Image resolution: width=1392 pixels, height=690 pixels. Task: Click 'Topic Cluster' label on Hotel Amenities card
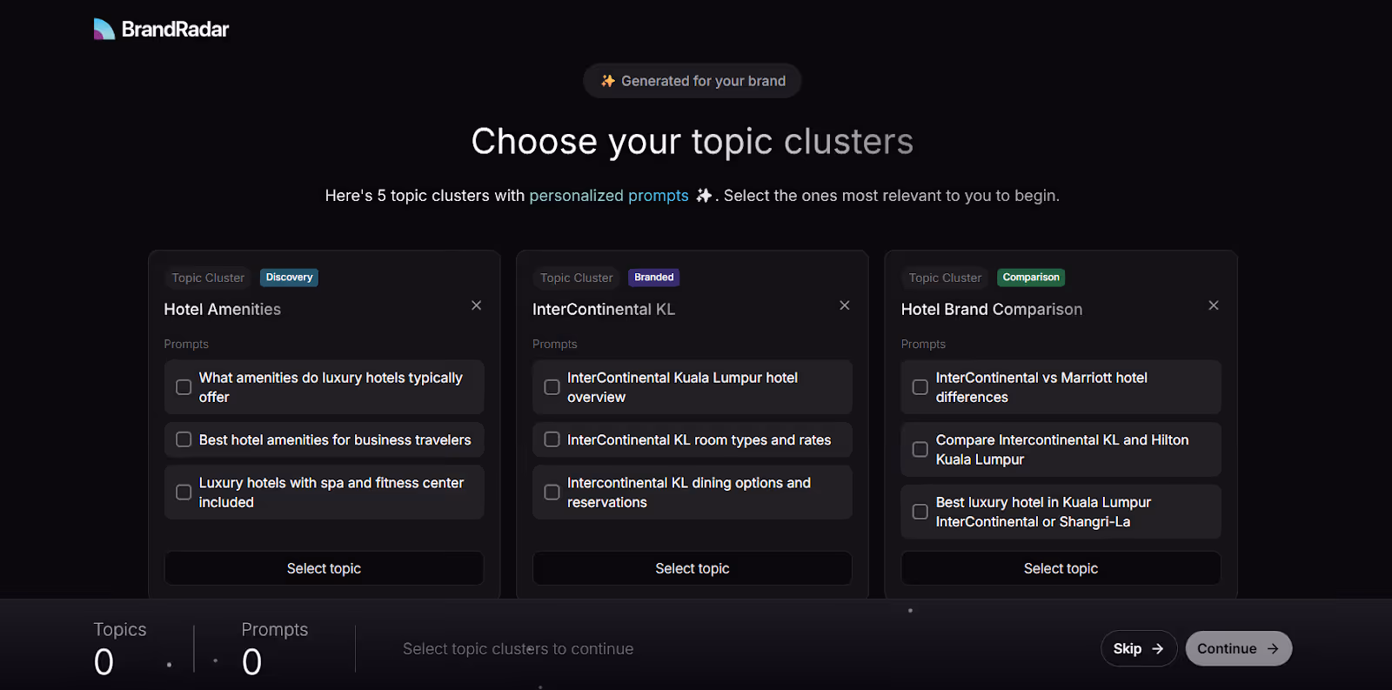click(208, 278)
